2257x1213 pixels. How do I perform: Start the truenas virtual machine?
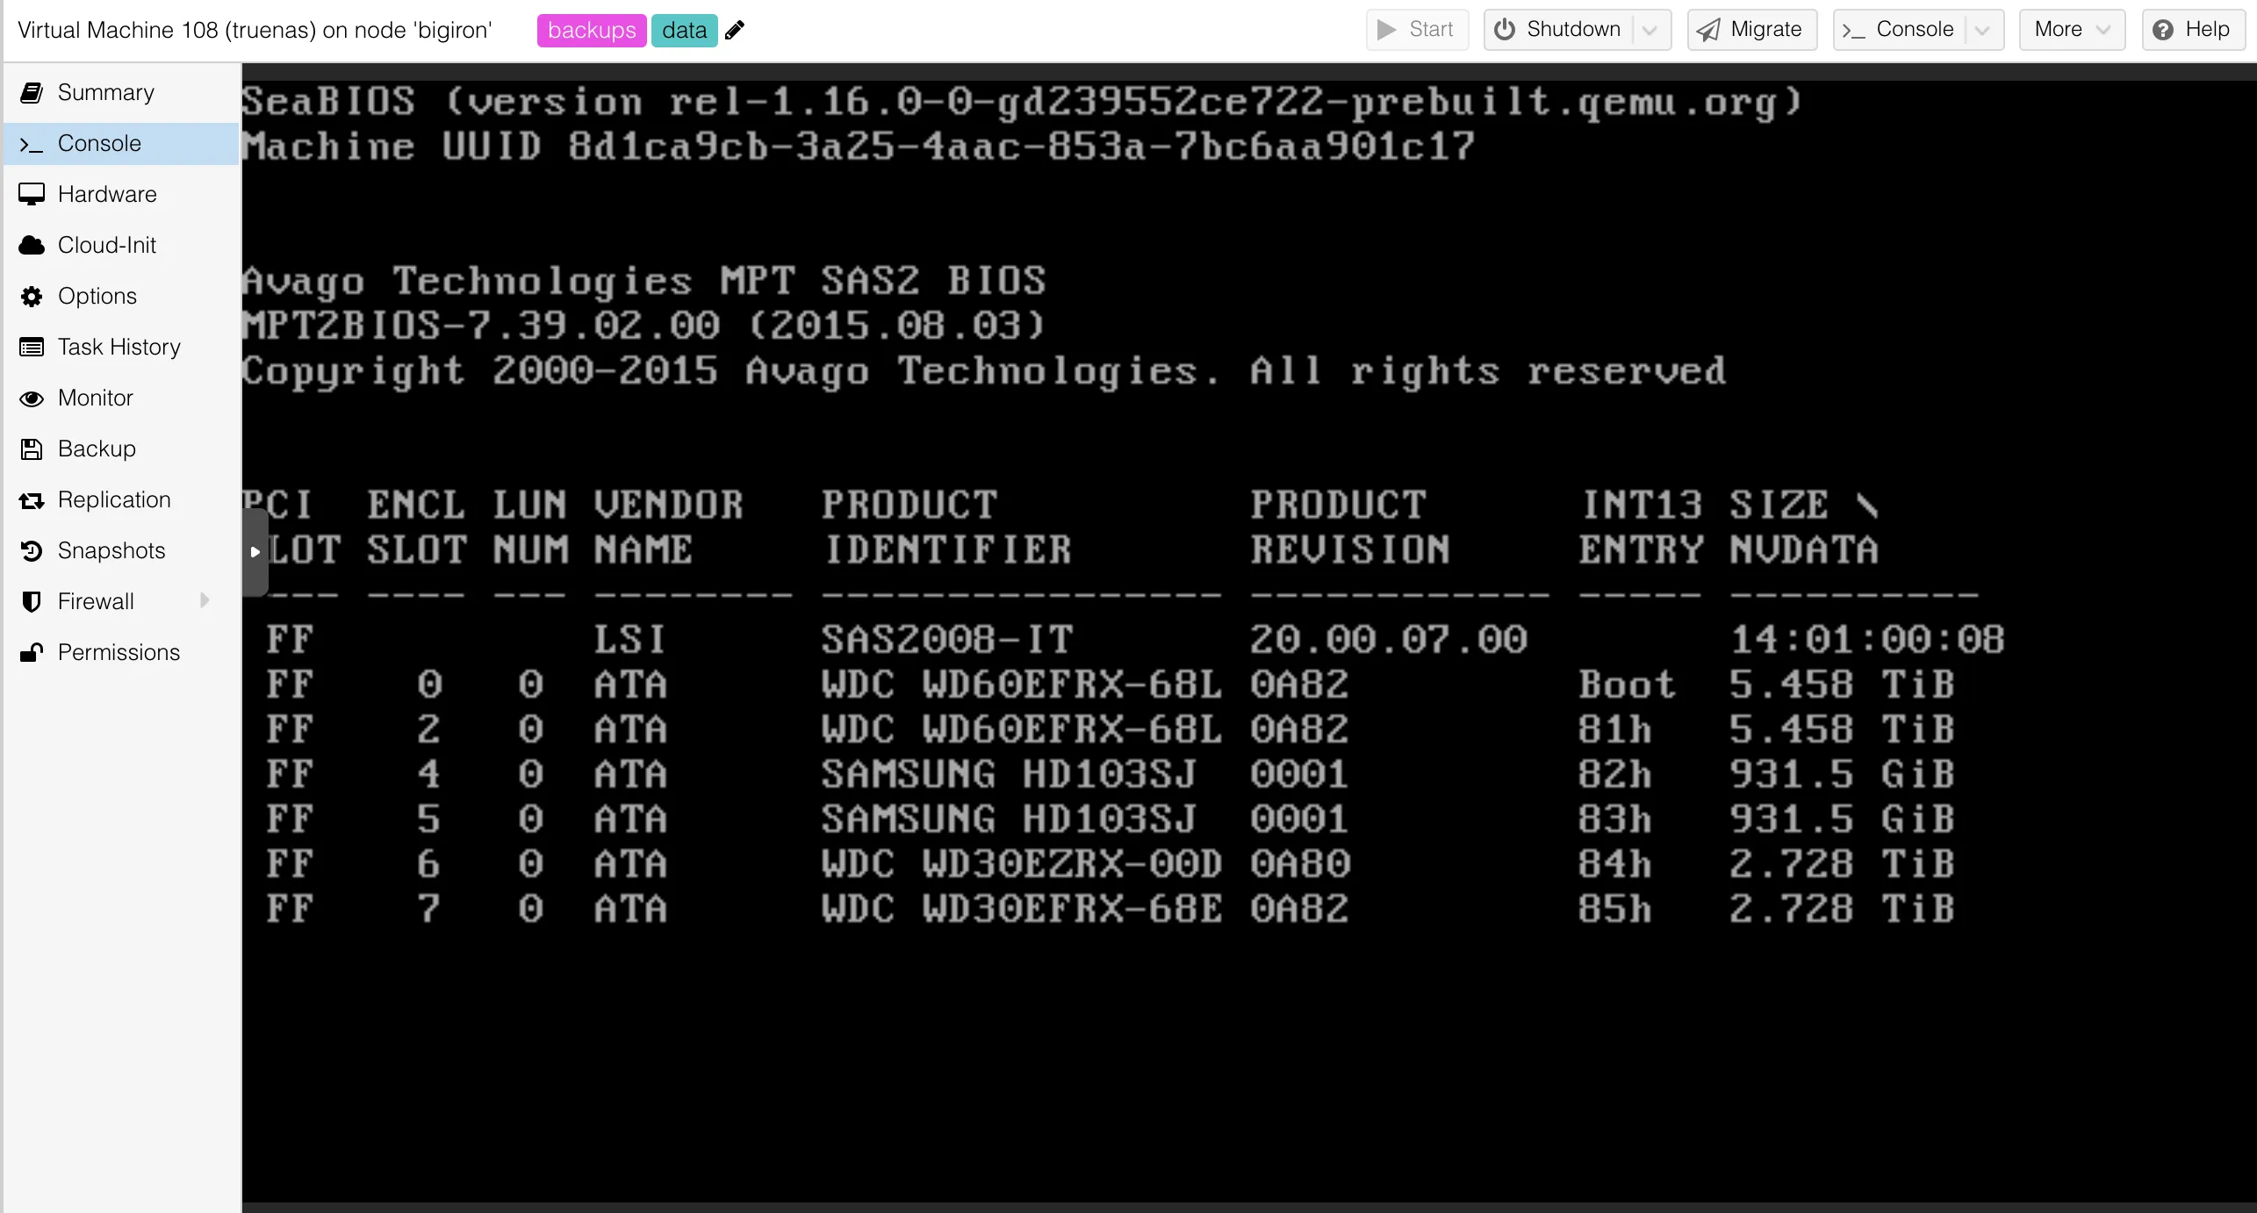[1416, 29]
